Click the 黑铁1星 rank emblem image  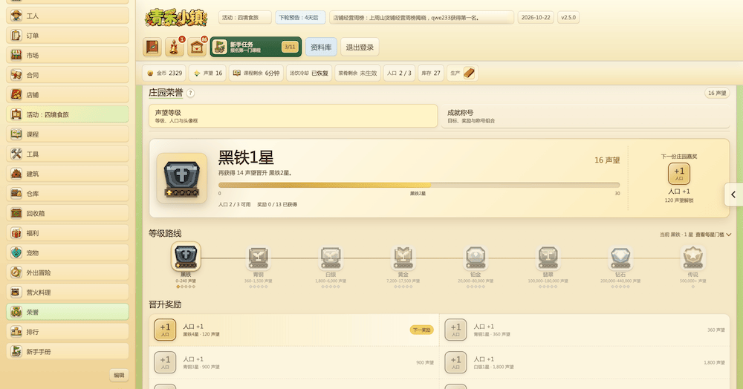point(182,178)
